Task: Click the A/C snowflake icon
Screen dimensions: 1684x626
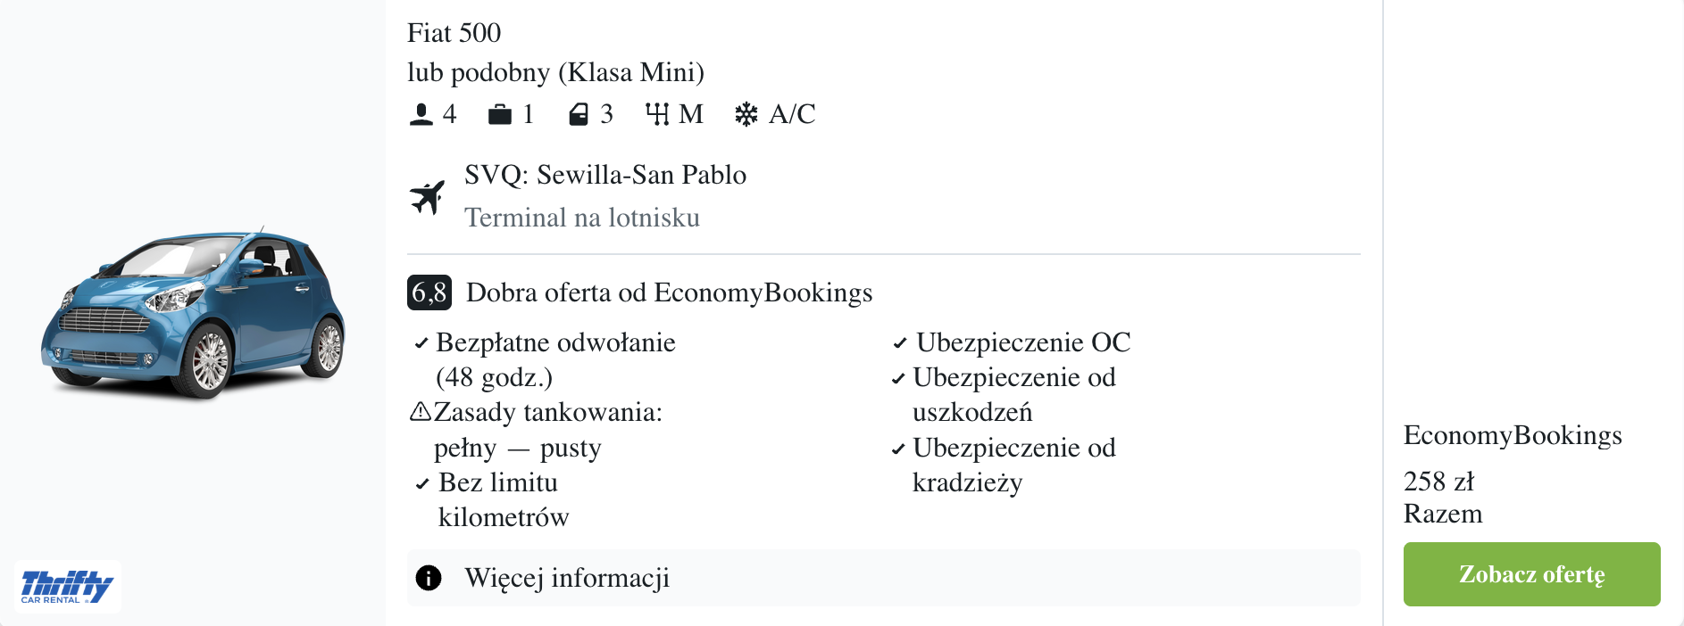Action: point(746,114)
